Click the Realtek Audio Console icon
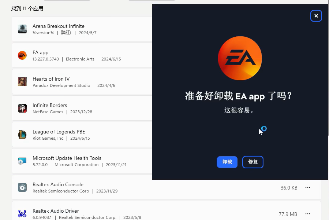Image resolution: width=329 pixels, height=220 pixels. point(22,187)
